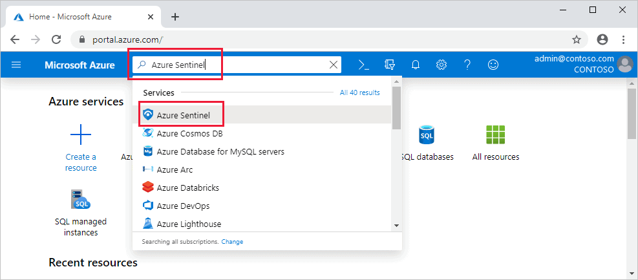Click the Create a resource plus icon
The height and width of the screenshot is (280, 638).
[81, 135]
